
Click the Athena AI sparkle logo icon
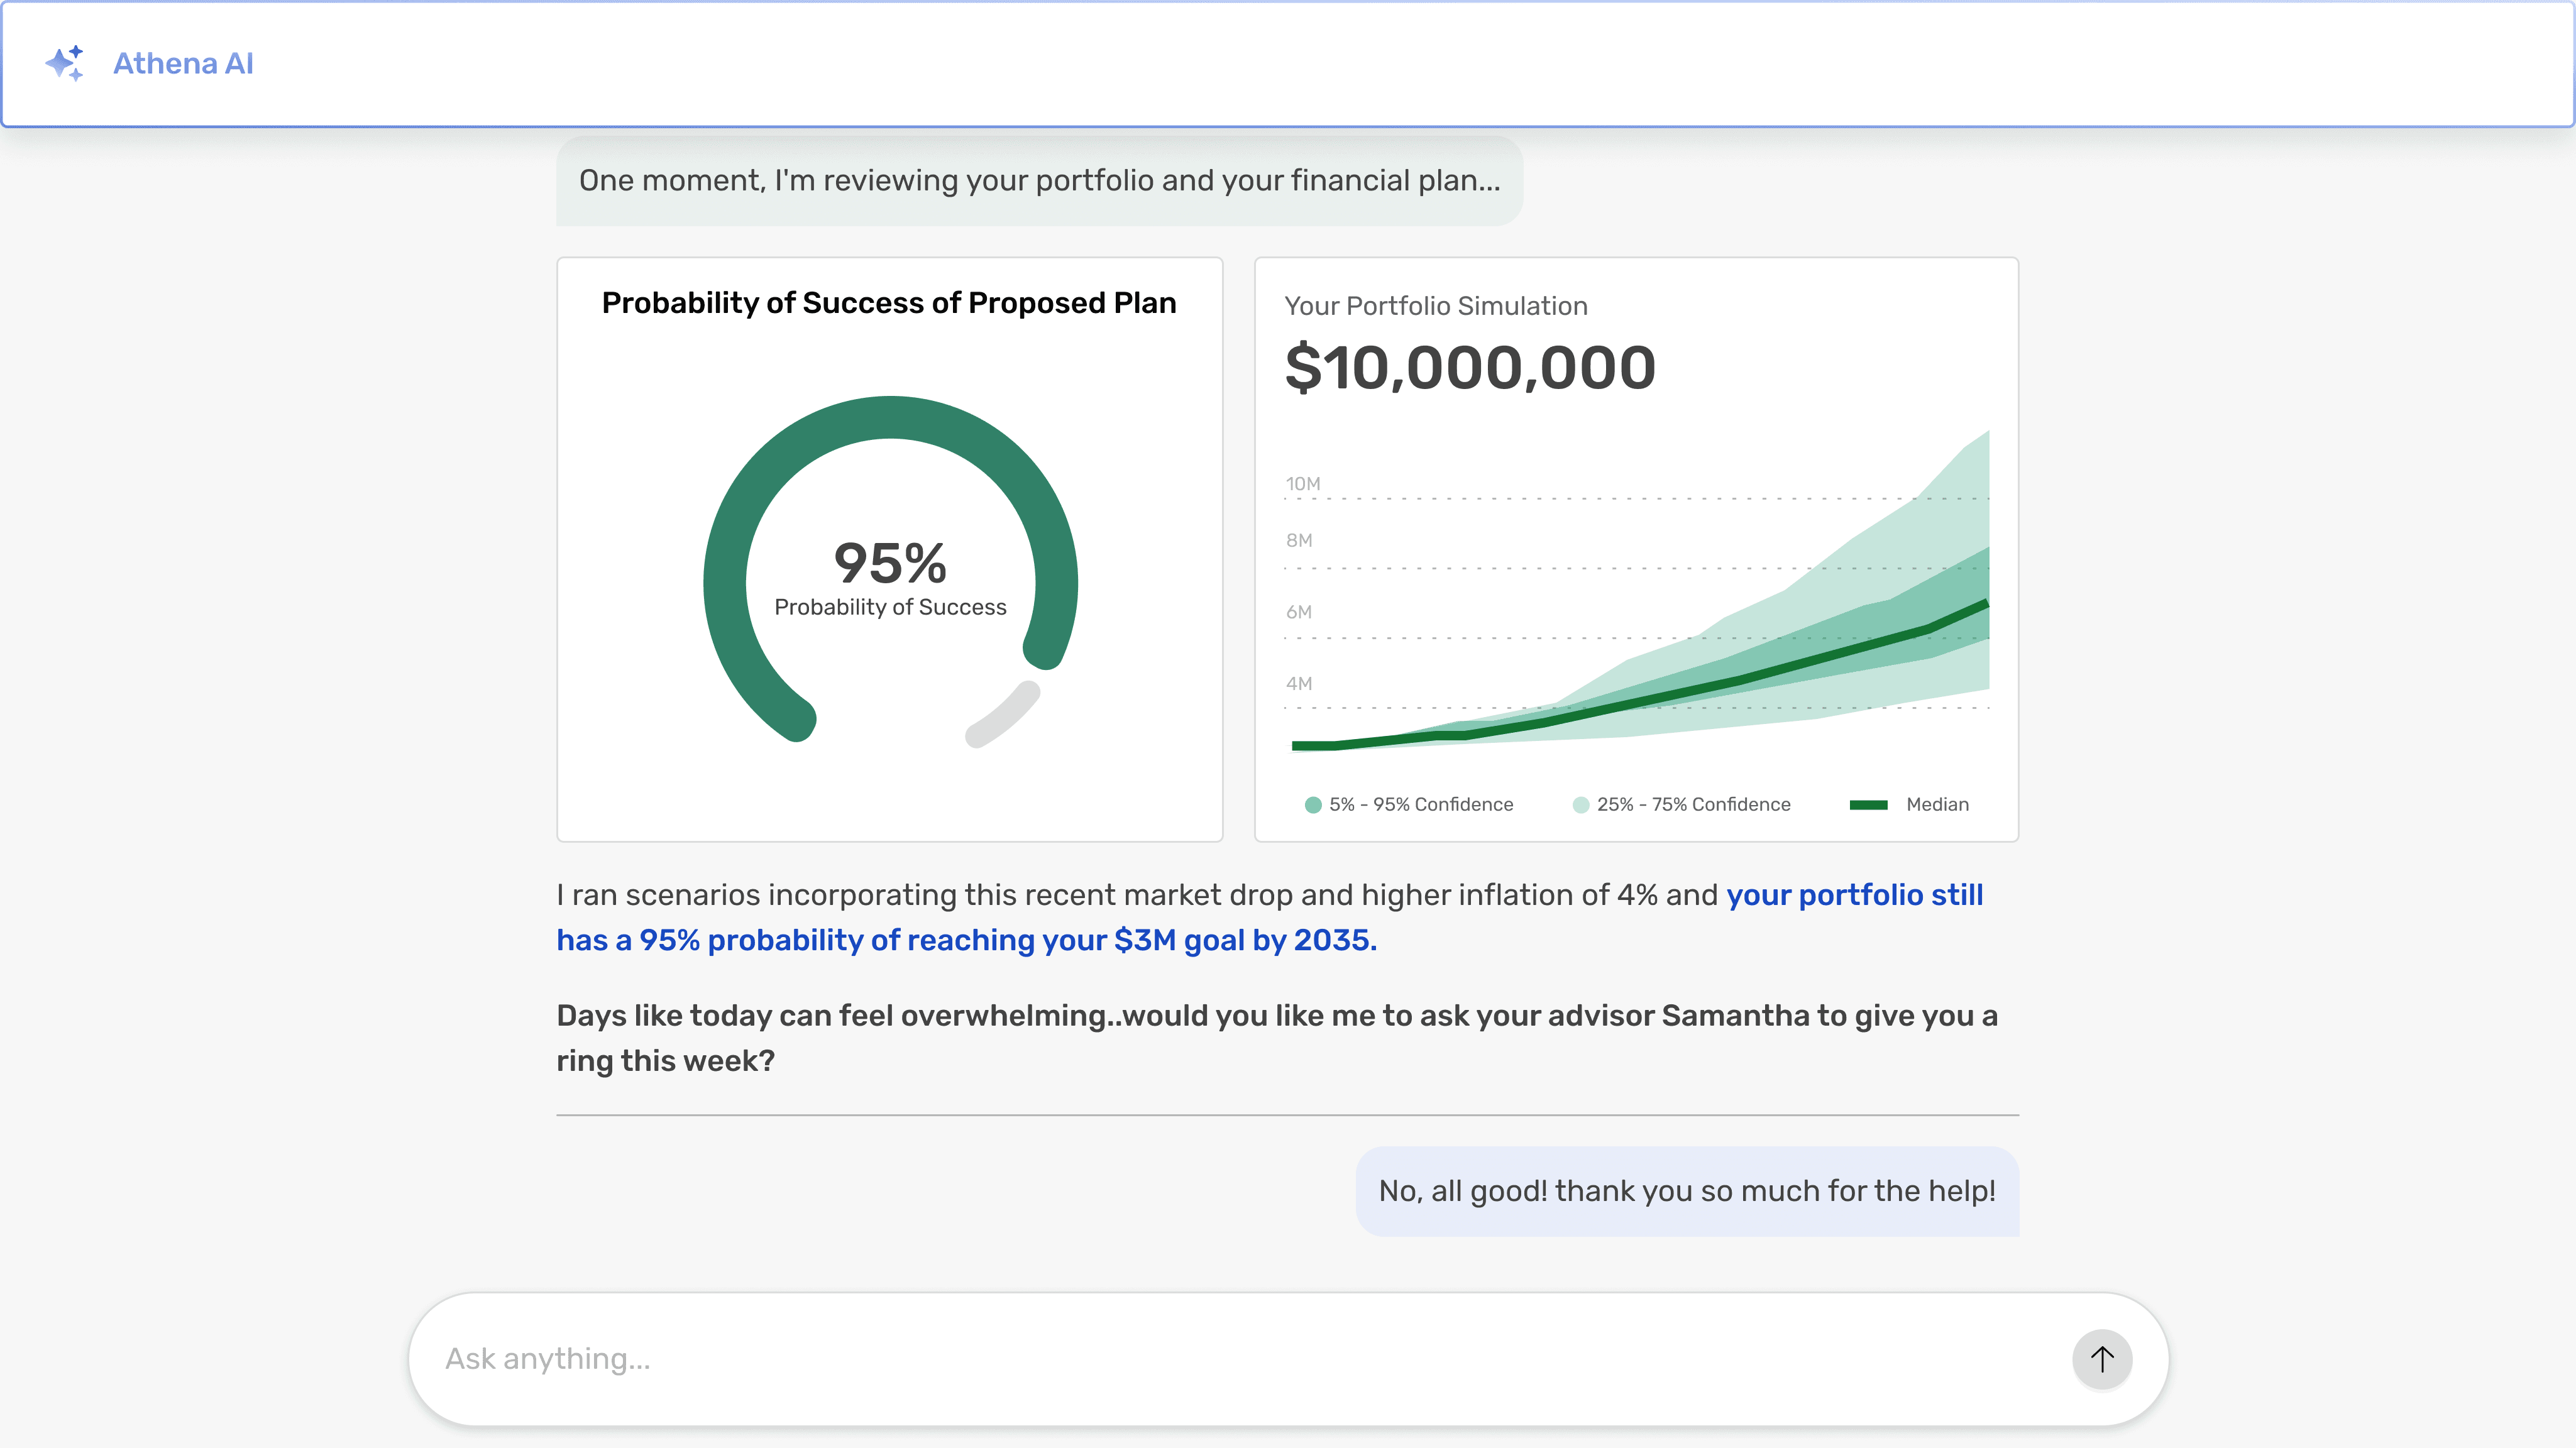[65, 63]
